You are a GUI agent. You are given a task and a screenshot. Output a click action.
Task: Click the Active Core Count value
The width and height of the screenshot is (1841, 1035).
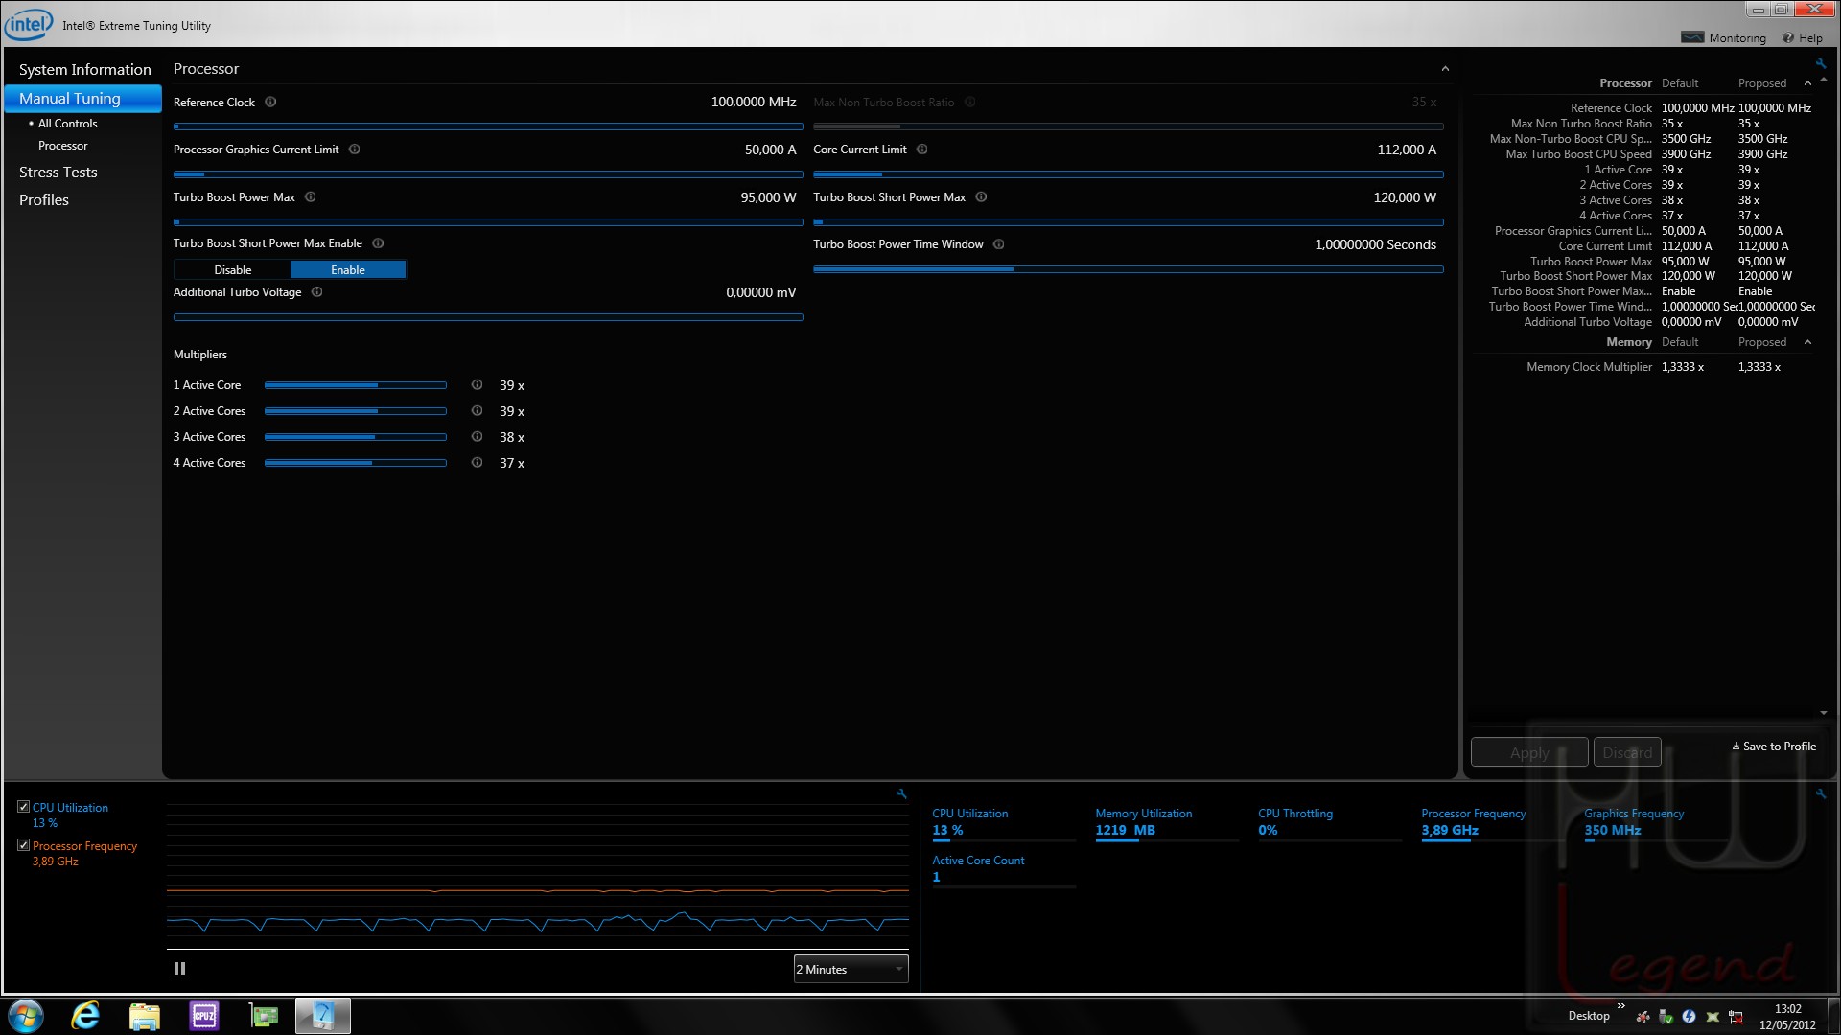937,877
